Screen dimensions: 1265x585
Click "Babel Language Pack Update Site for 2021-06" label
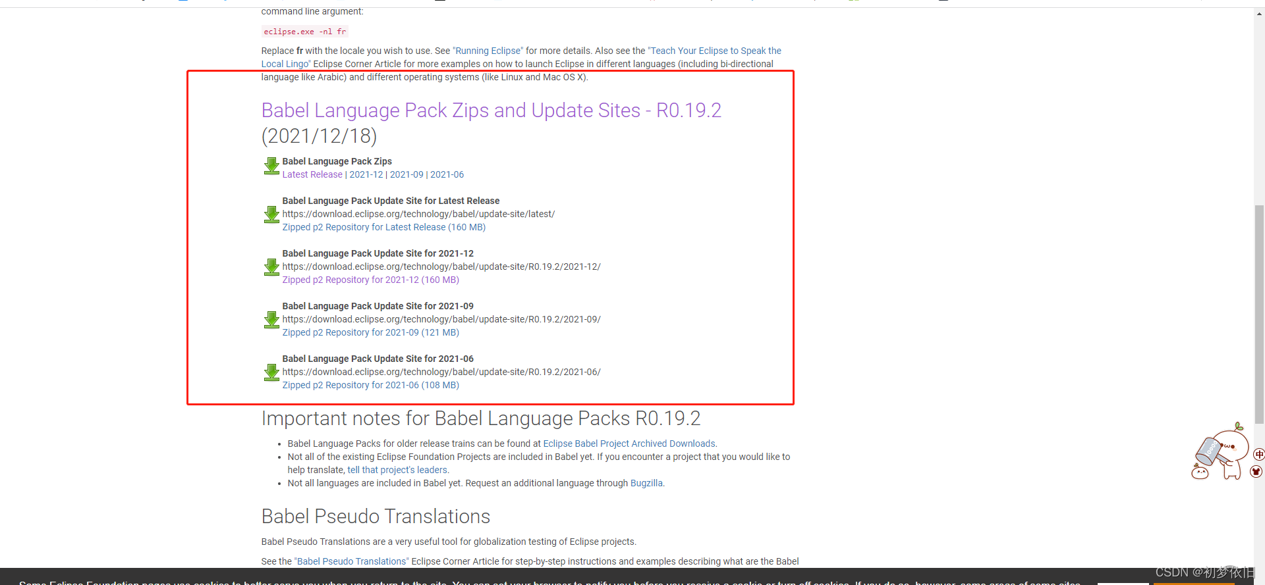[378, 359]
